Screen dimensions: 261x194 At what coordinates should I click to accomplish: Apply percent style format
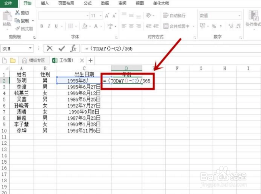[214, 26]
